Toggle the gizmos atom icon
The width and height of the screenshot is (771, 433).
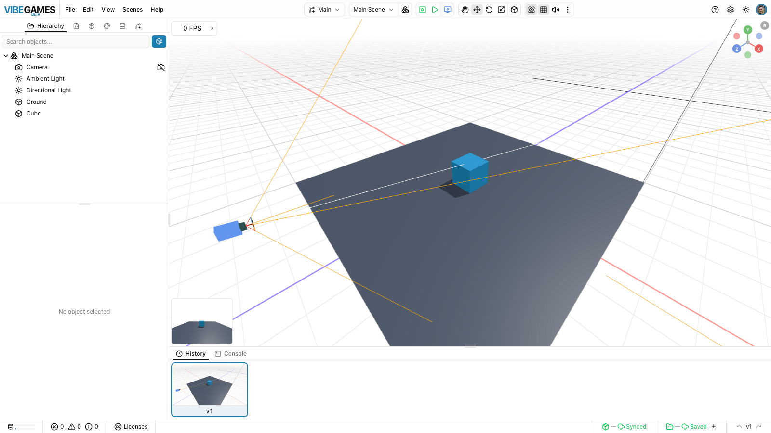click(532, 10)
